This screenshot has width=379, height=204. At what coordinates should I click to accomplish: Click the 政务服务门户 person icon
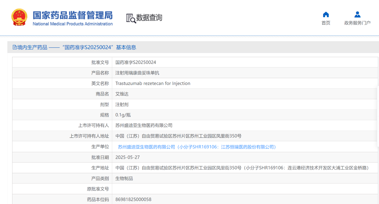click(357, 15)
